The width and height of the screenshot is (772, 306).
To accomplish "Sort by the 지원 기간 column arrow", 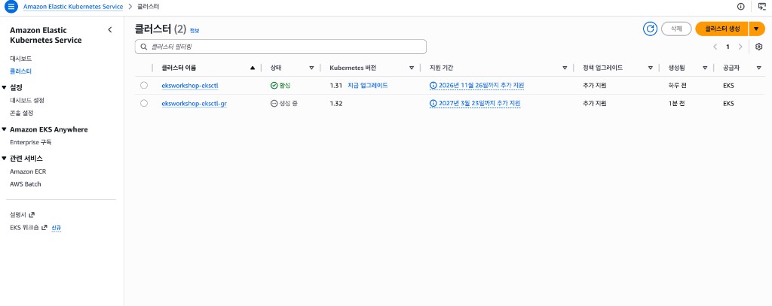I will tap(565, 68).
